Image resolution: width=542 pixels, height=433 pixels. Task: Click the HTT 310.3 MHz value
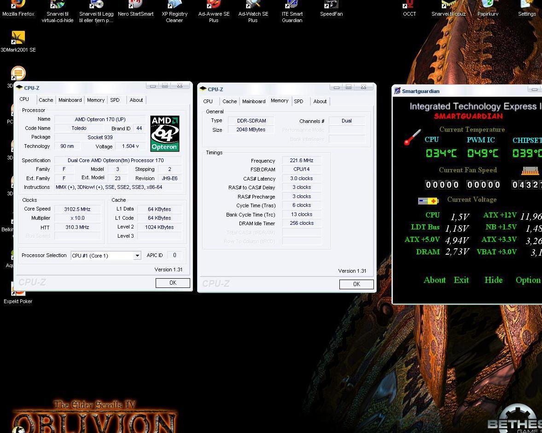77,227
